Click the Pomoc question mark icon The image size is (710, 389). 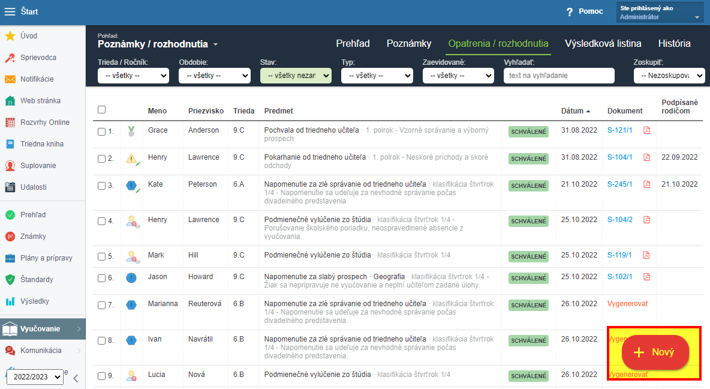click(x=570, y=12)
